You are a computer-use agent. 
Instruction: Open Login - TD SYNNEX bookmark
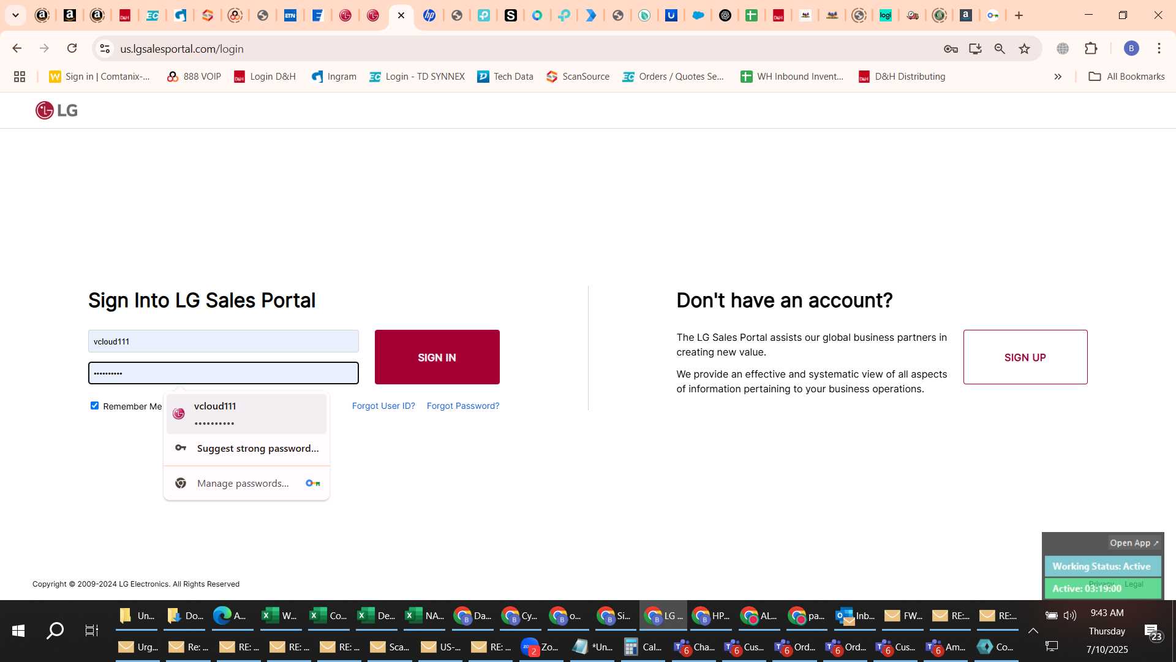417,77
